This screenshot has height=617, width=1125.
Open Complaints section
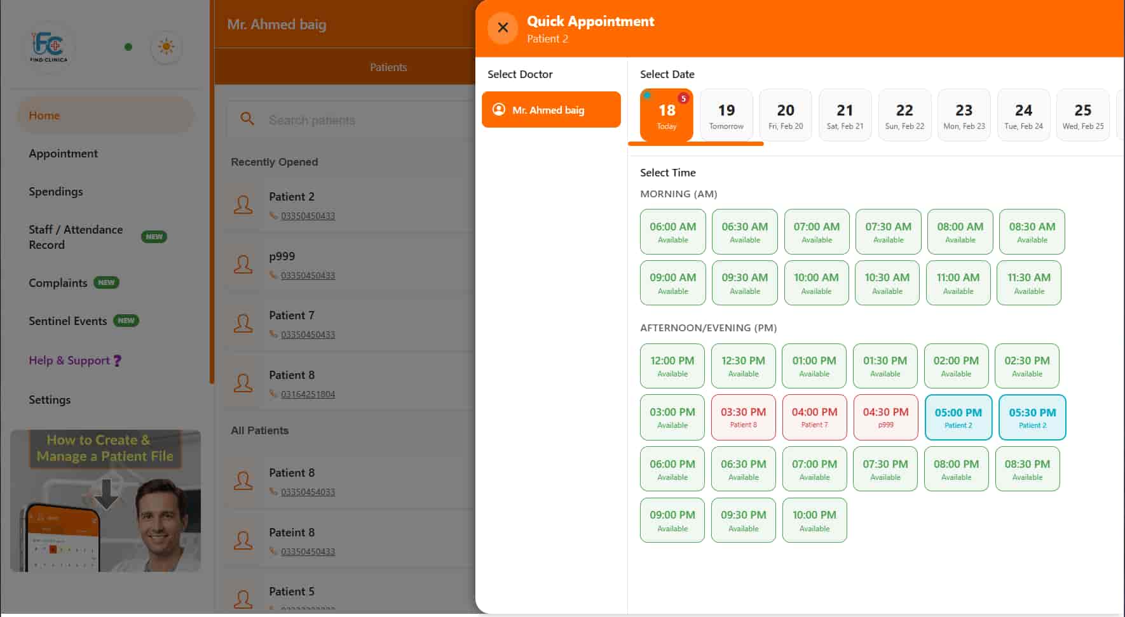pyautogui.click(x=58, y=283)
